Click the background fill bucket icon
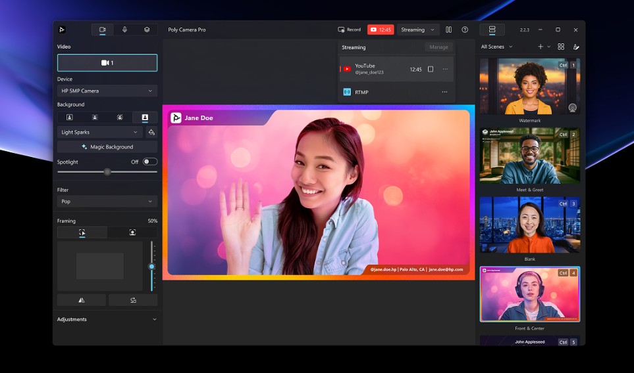 pyautogui.click(x=151, y=132)
